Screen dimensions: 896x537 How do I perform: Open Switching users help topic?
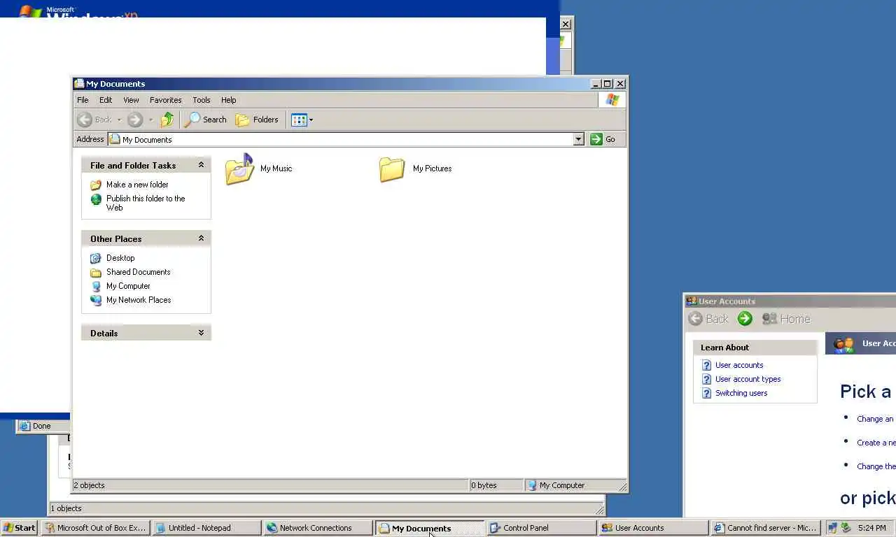[x=741, y=393]
